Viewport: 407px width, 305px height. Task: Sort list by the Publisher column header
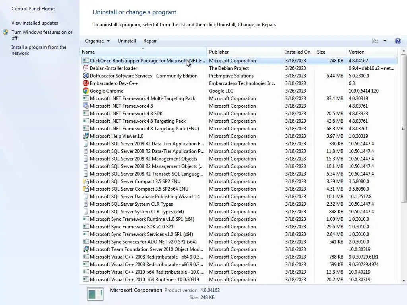244,52
